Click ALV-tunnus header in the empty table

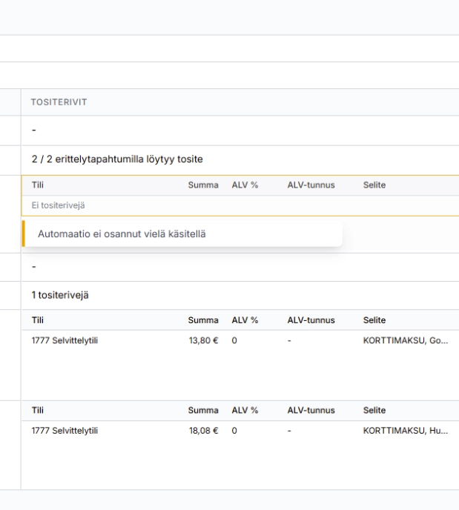coord(311,185)
